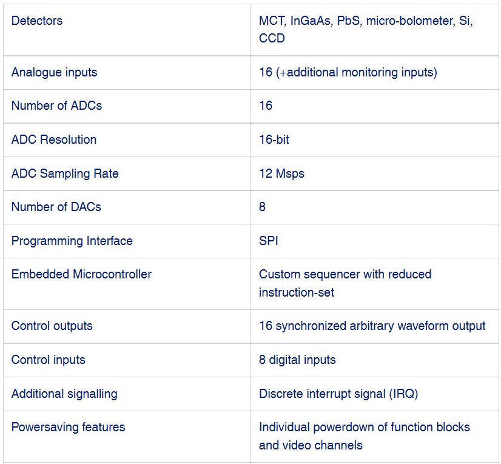Viewport: 501px width, 464px height.
Task: Click the MCT, InGaAs, PbS detector list
Action: coord(366,29)
